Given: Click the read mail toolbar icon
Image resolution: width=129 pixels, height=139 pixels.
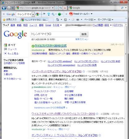Looking at the screenshot, I should 73,20.
